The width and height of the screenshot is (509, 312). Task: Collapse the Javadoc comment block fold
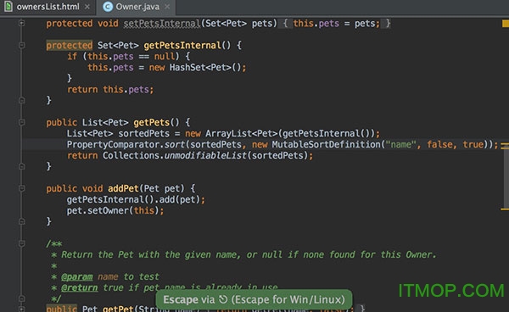click(21, 243)
